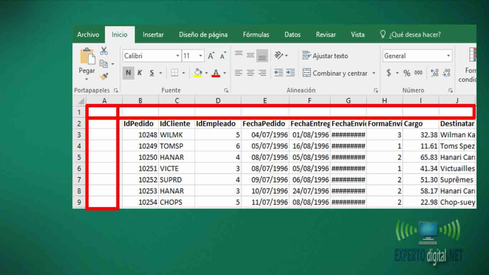Open the Archivo menu
The width and height of the screenshot is (489, 275).
pos(88,35)
